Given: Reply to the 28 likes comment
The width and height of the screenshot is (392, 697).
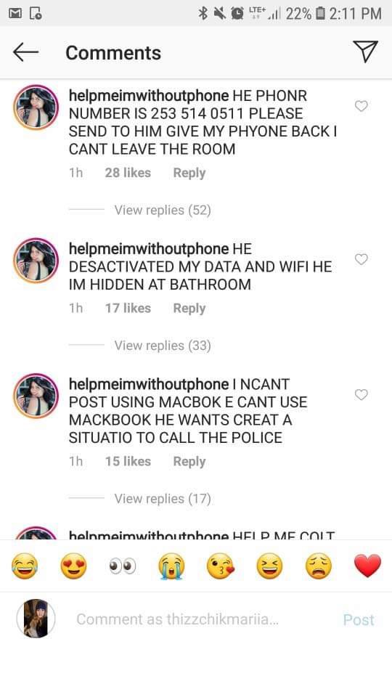Looking at the screenshot, I should click(x=189, y=173).
